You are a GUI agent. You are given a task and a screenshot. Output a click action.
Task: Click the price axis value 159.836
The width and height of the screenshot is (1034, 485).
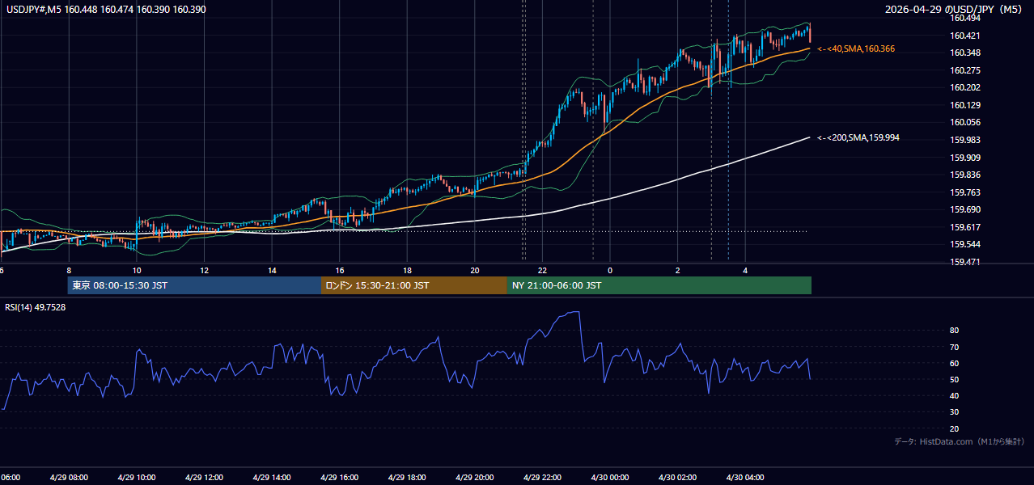tap(964, 175)
